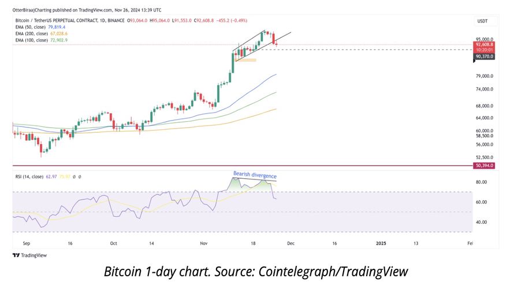Click the TradingView logo at the bottom left
Viewport: 514px width, 289px height.
click(29, 256)
